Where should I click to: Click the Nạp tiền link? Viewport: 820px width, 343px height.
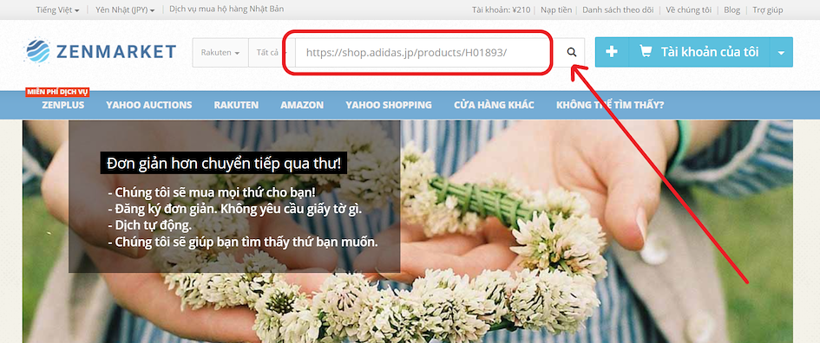point(556,10)
